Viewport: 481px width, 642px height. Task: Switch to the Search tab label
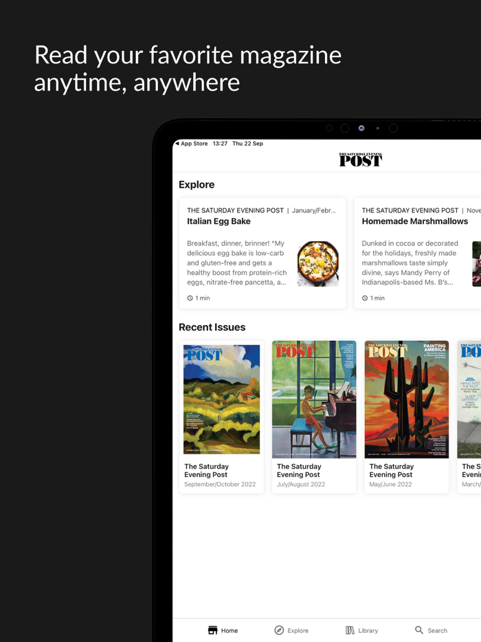coord(437,630)
